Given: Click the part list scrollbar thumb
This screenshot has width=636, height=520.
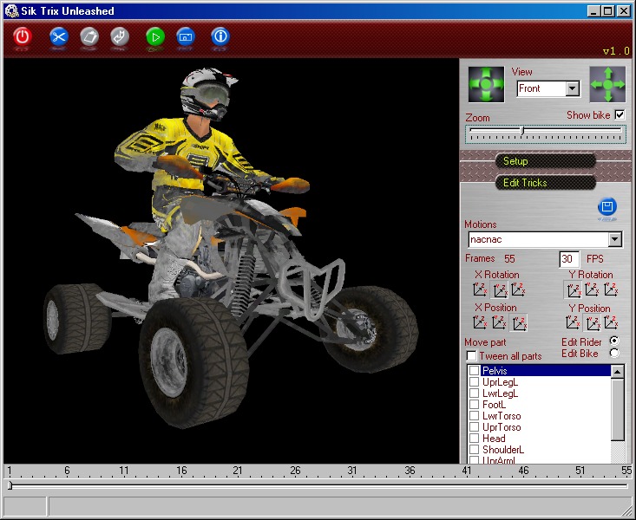Looking at the screenshot, I should (x=617, y=409).
